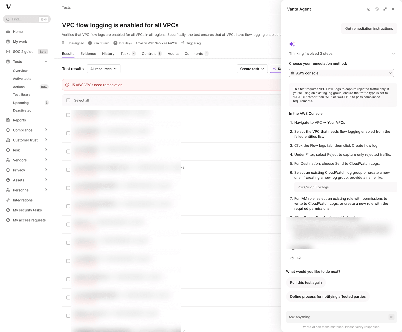Image resolution: width=402 pixels, height=332 pixels.
Task: Click the Triggering plug icon
Action: coord(183,43)
